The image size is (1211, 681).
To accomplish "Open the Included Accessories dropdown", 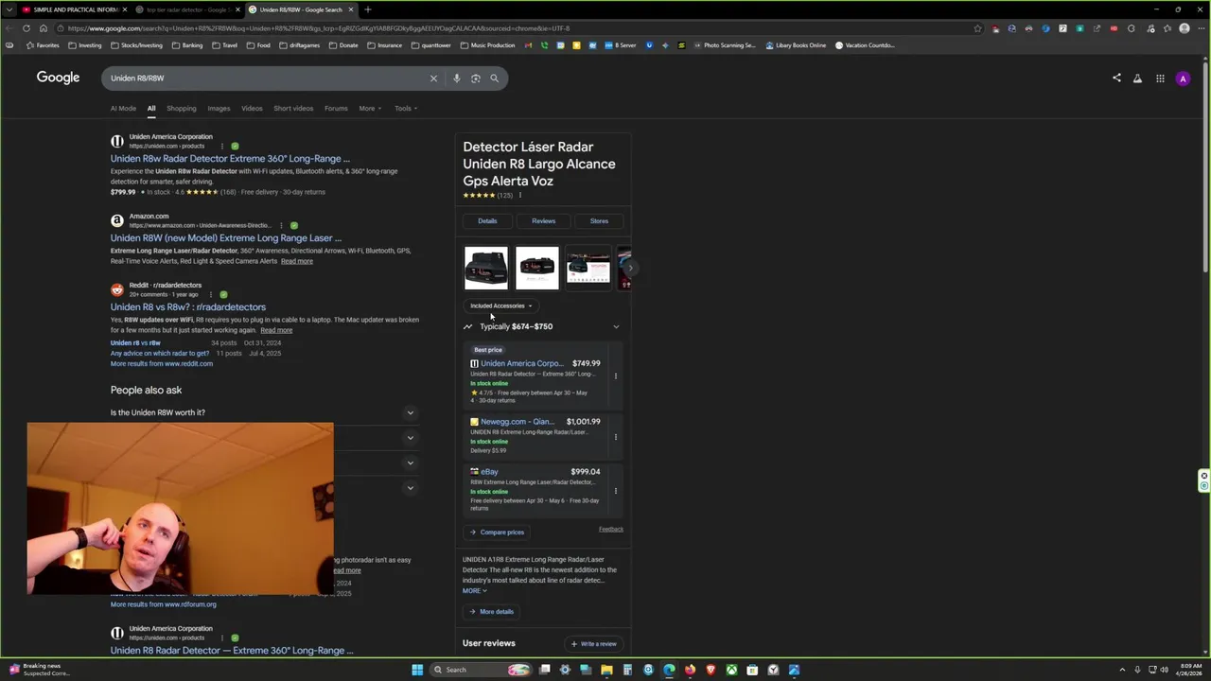I will (501, 306).
